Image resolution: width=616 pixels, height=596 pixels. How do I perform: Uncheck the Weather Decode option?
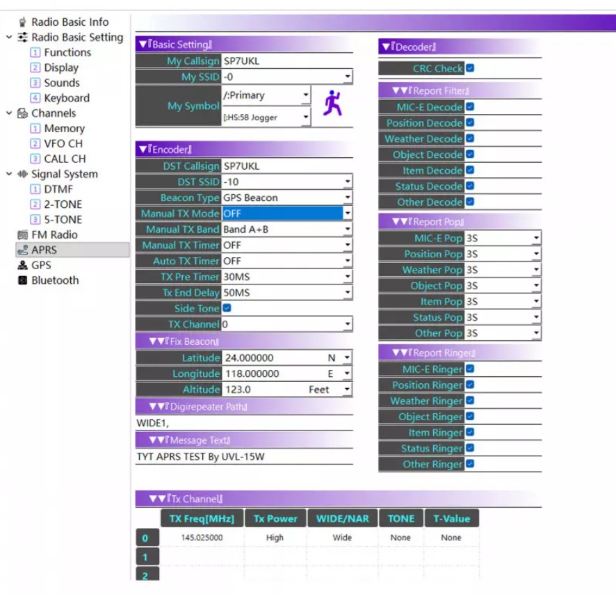[470, 138]
